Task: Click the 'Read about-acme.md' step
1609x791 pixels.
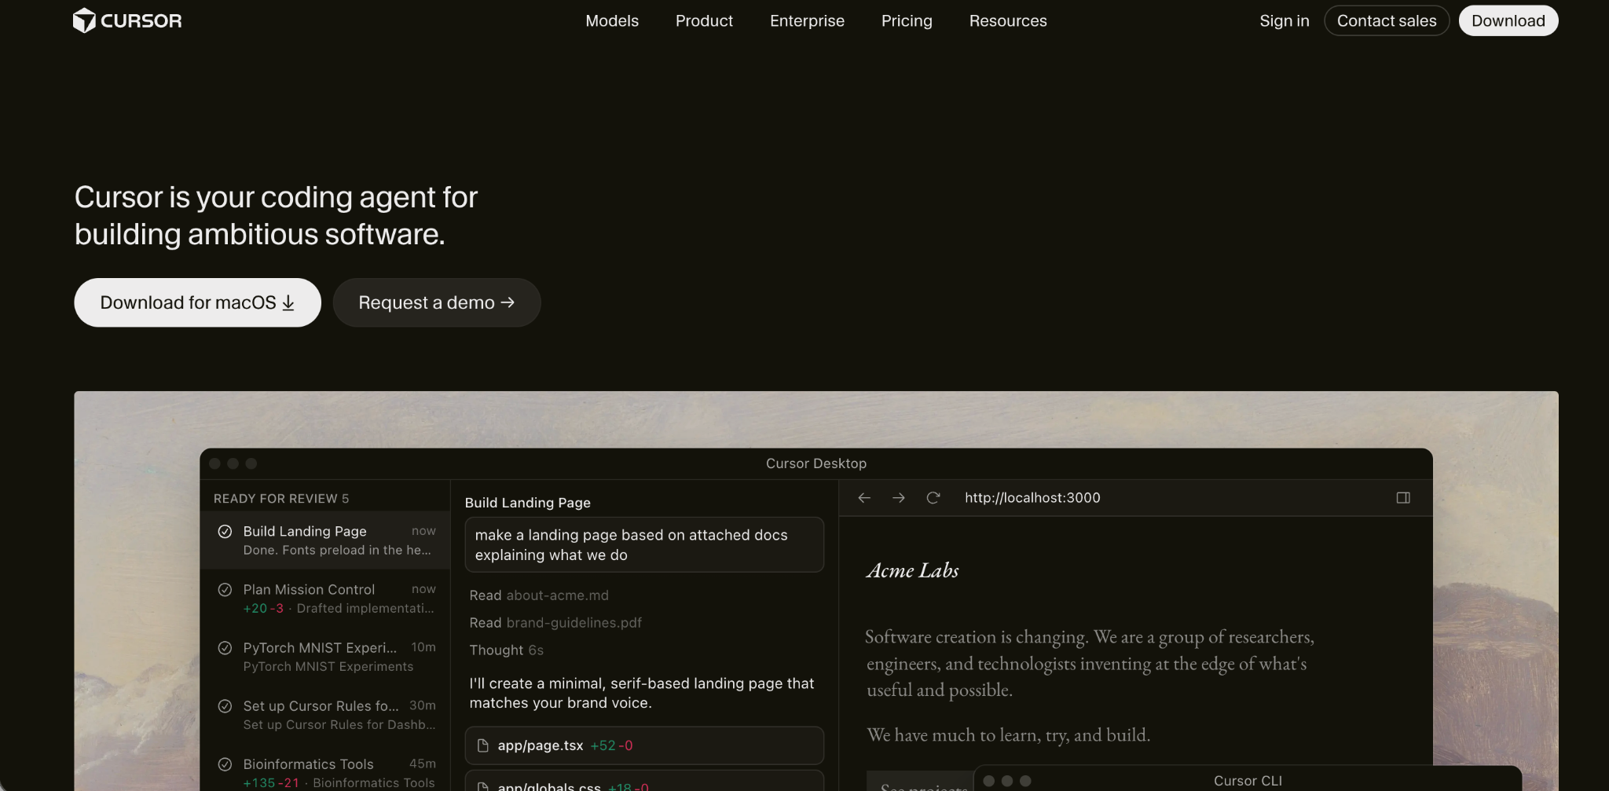Action: (539, 595)
